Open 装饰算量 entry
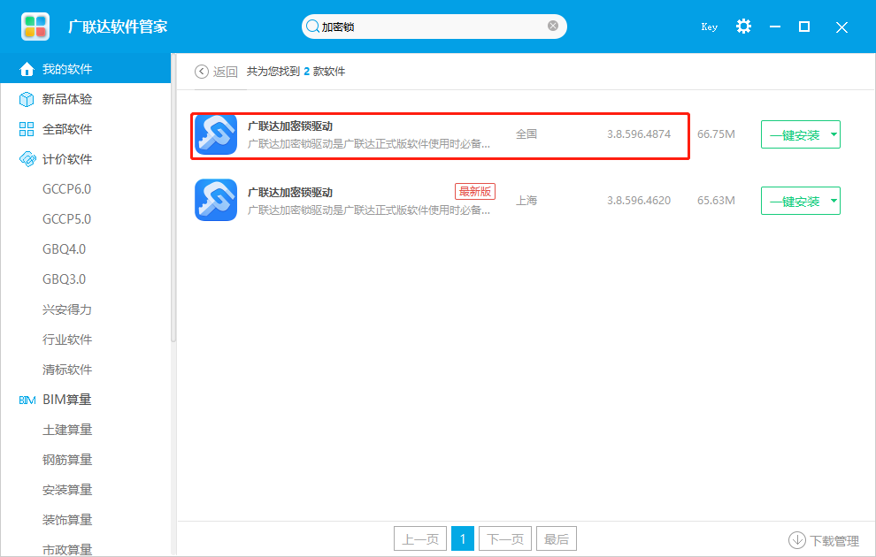876x557 pixels. click(67, 520)
